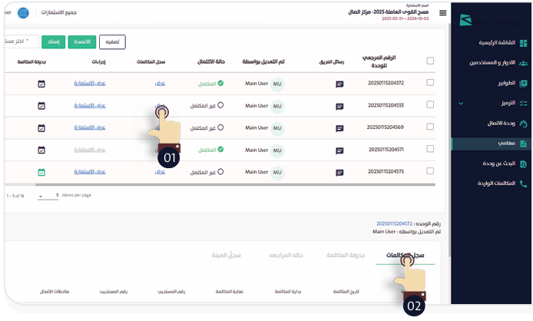Image resolution: width=533 pixels, height=321 pixels.
Task: Go to الأدوار و المستخدمين in sidebar
Action: click(492, 62)
